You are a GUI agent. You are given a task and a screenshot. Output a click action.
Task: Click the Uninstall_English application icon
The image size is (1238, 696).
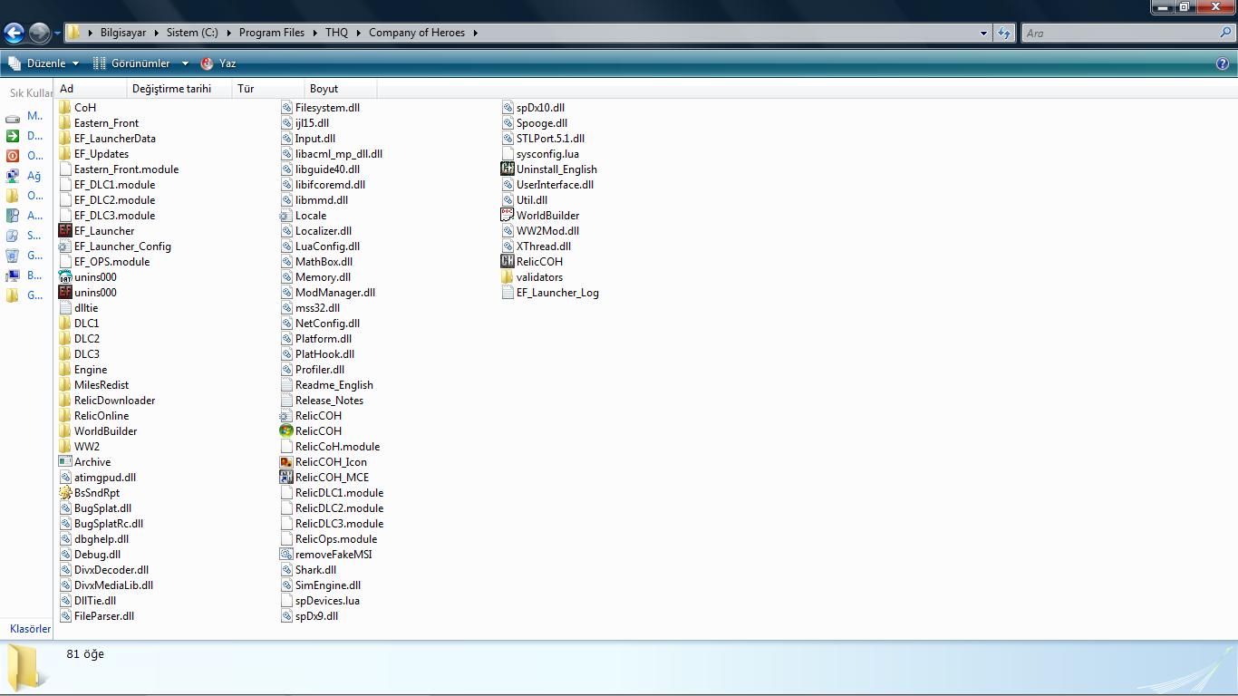[508, 169]
